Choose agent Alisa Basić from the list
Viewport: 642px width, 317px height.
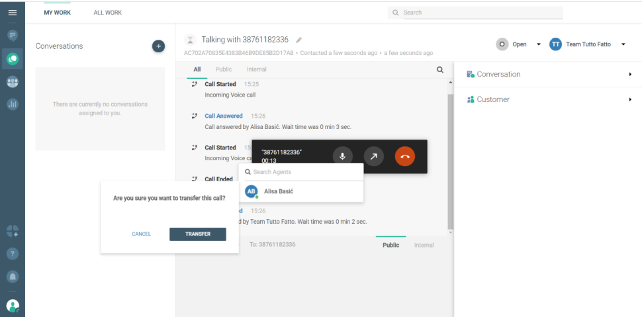click(x=301, y=191)
